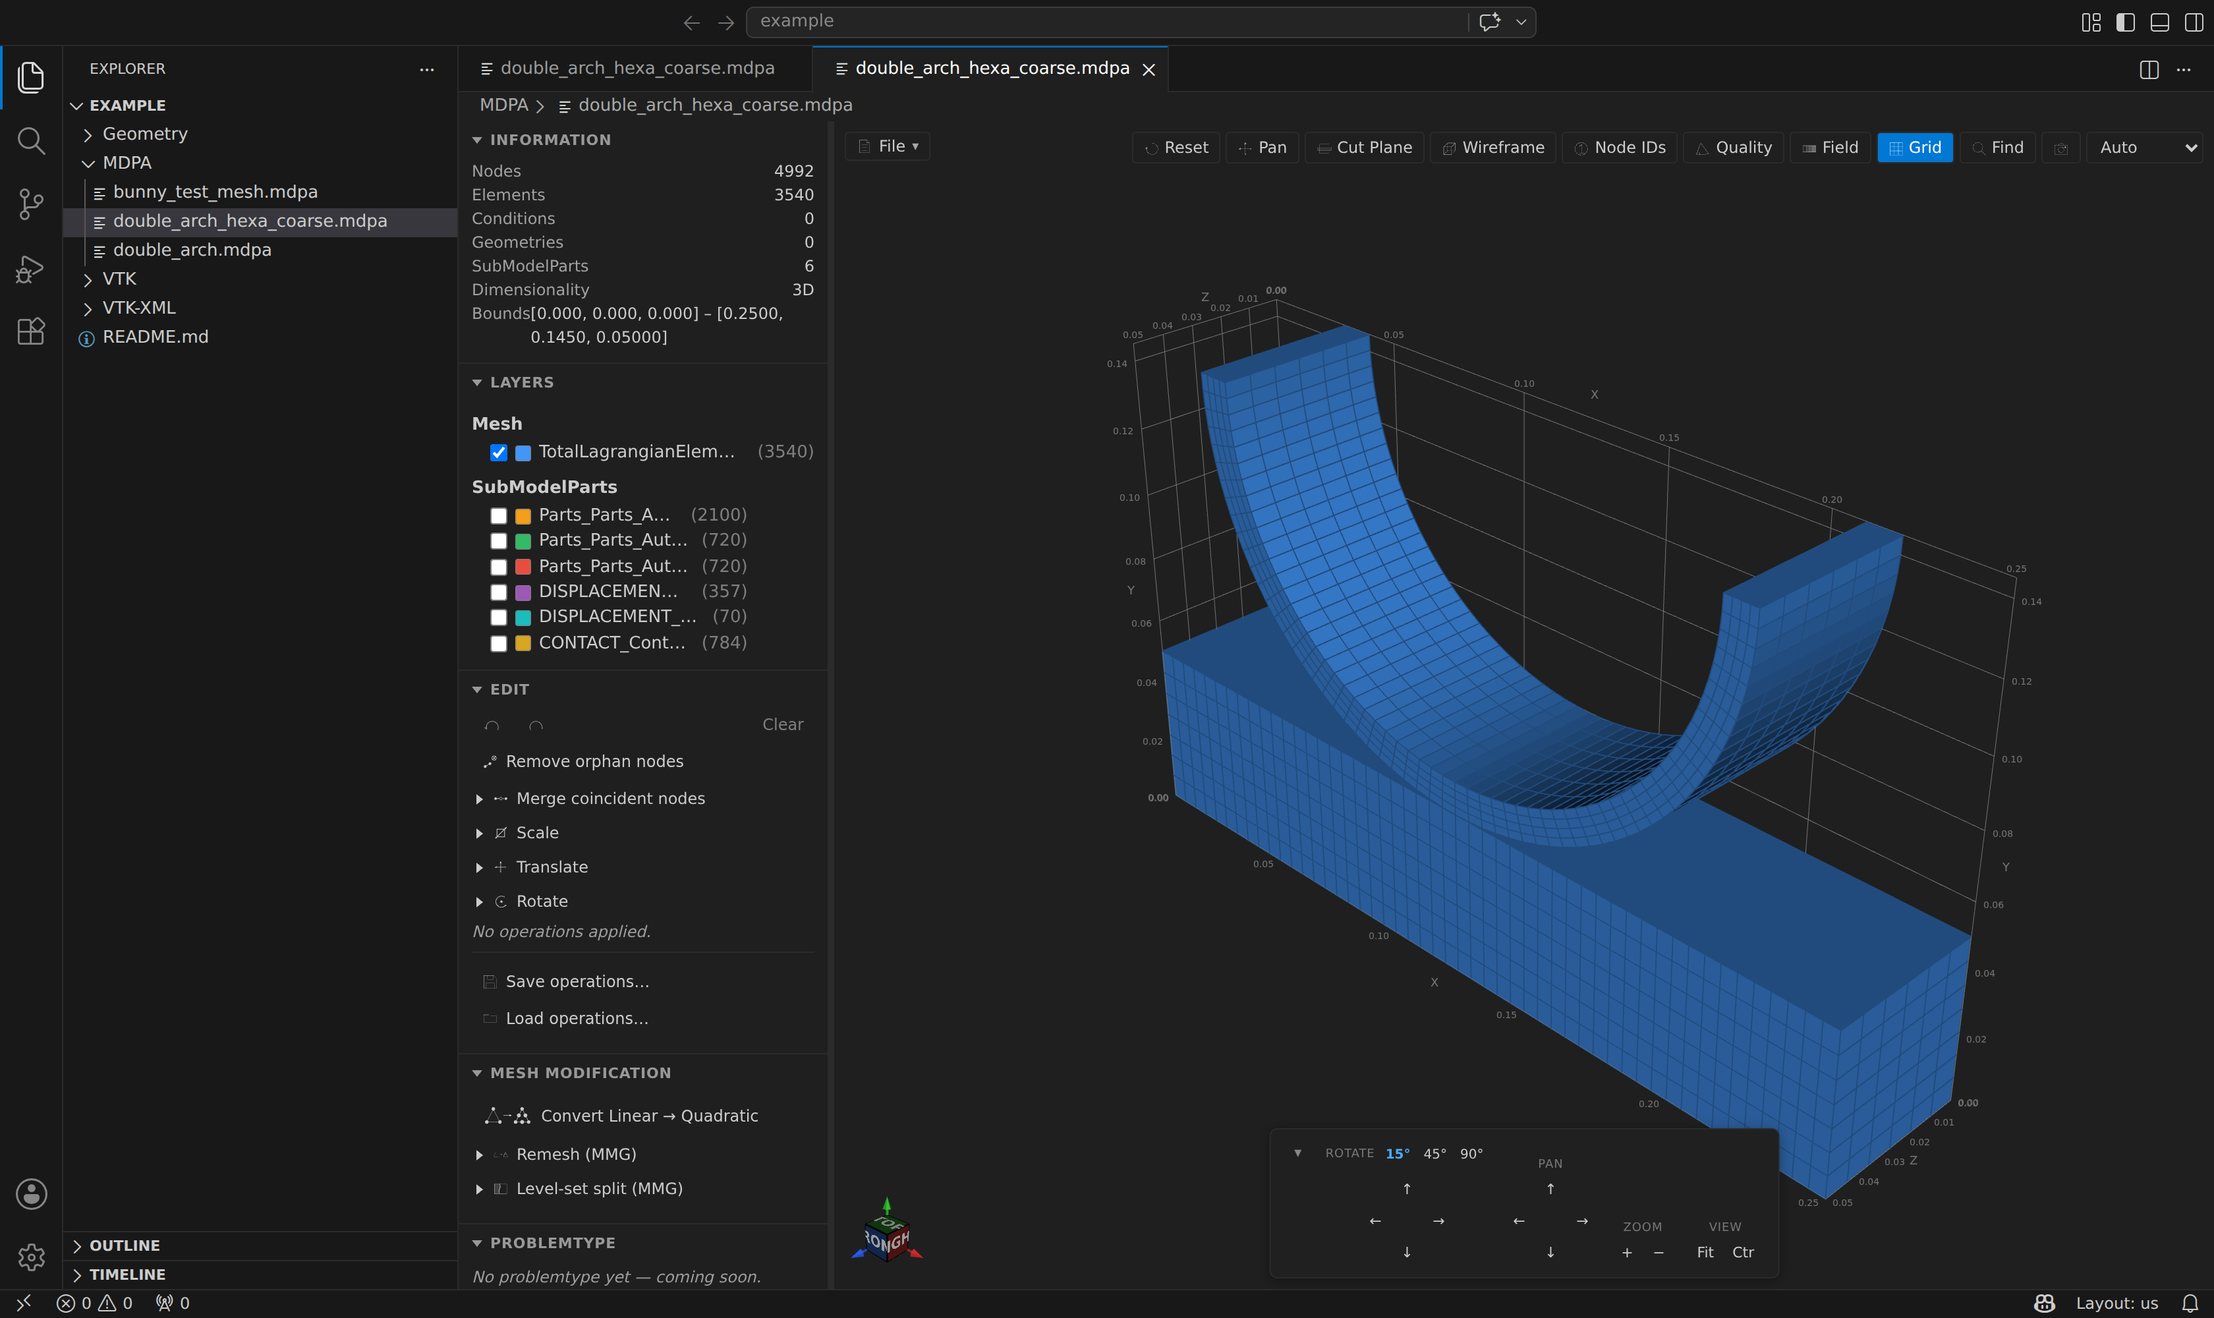Click the purple DISPLACEMEN layer color swatch
Viewport: 2214px width, 1318px height.
523,592
